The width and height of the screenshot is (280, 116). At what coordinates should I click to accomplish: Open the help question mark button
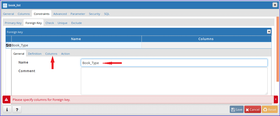[17, 109]
